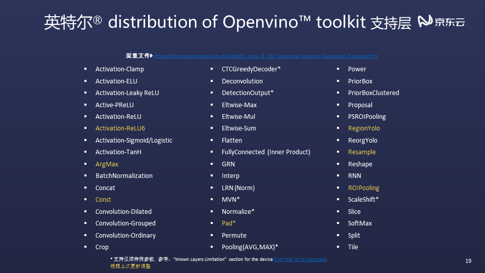Select the 'MVN*' list item
This screenshot has height=273, width=485.
coord(230,200)
